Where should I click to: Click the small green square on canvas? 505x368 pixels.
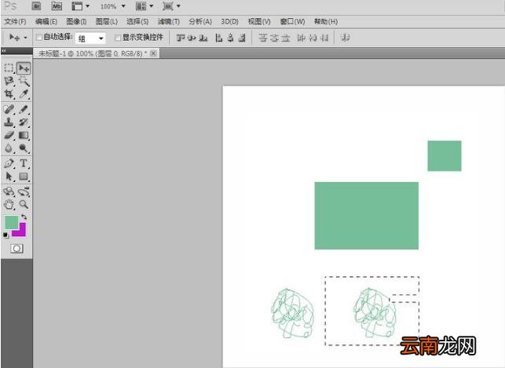tap(445, 155)
